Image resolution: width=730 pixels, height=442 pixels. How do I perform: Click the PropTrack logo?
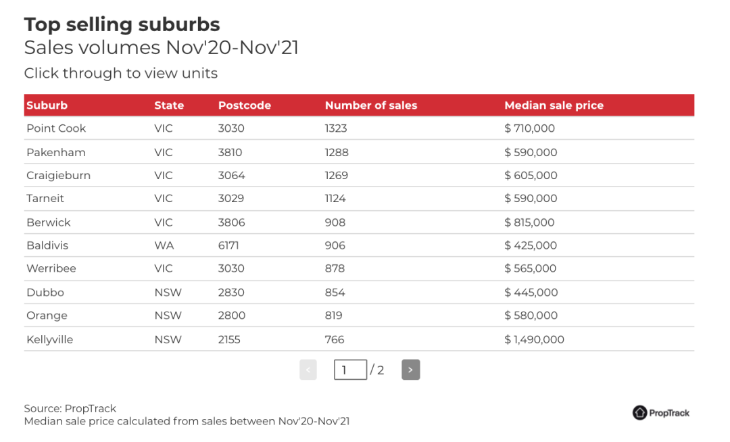tap(660, 413)
